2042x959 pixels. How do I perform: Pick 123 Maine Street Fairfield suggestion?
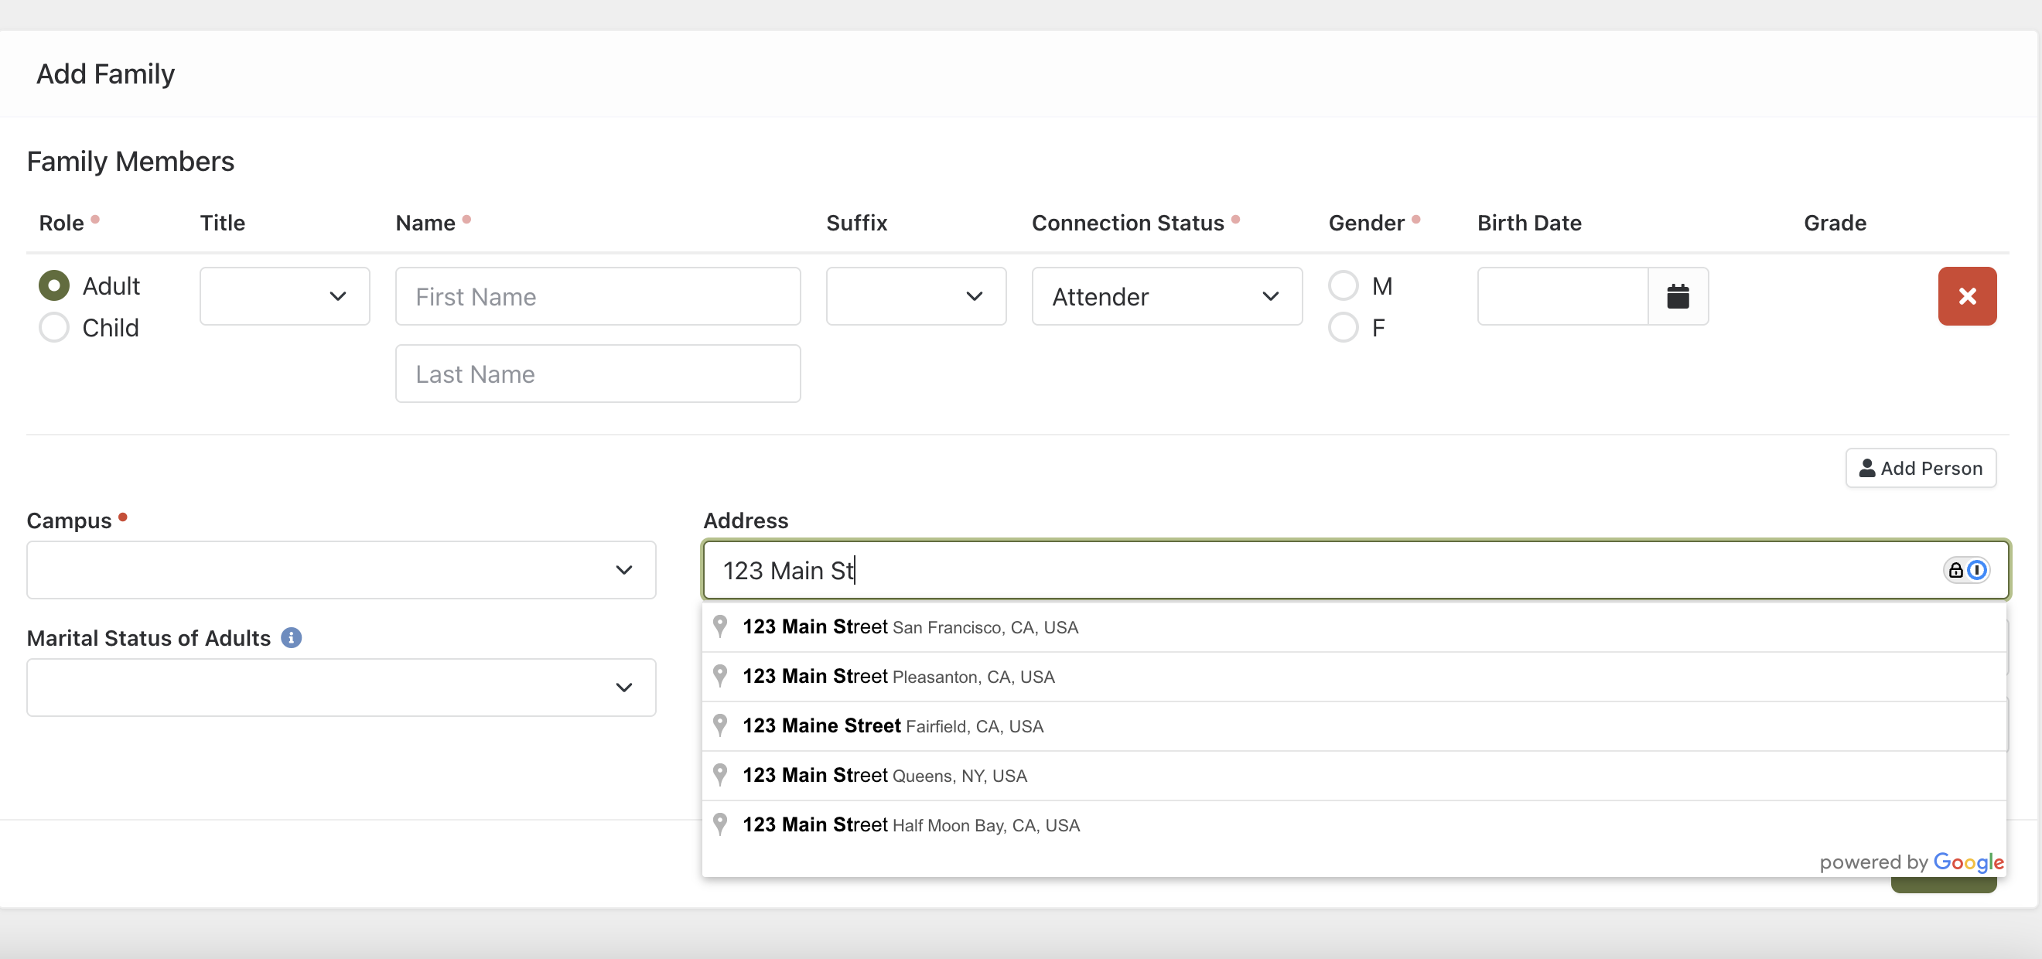(893, 725)
